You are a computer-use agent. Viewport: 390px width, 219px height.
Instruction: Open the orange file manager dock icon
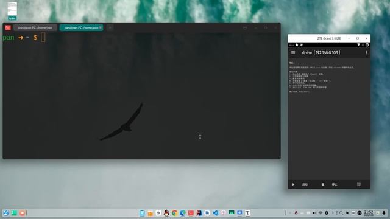[151, 213]
